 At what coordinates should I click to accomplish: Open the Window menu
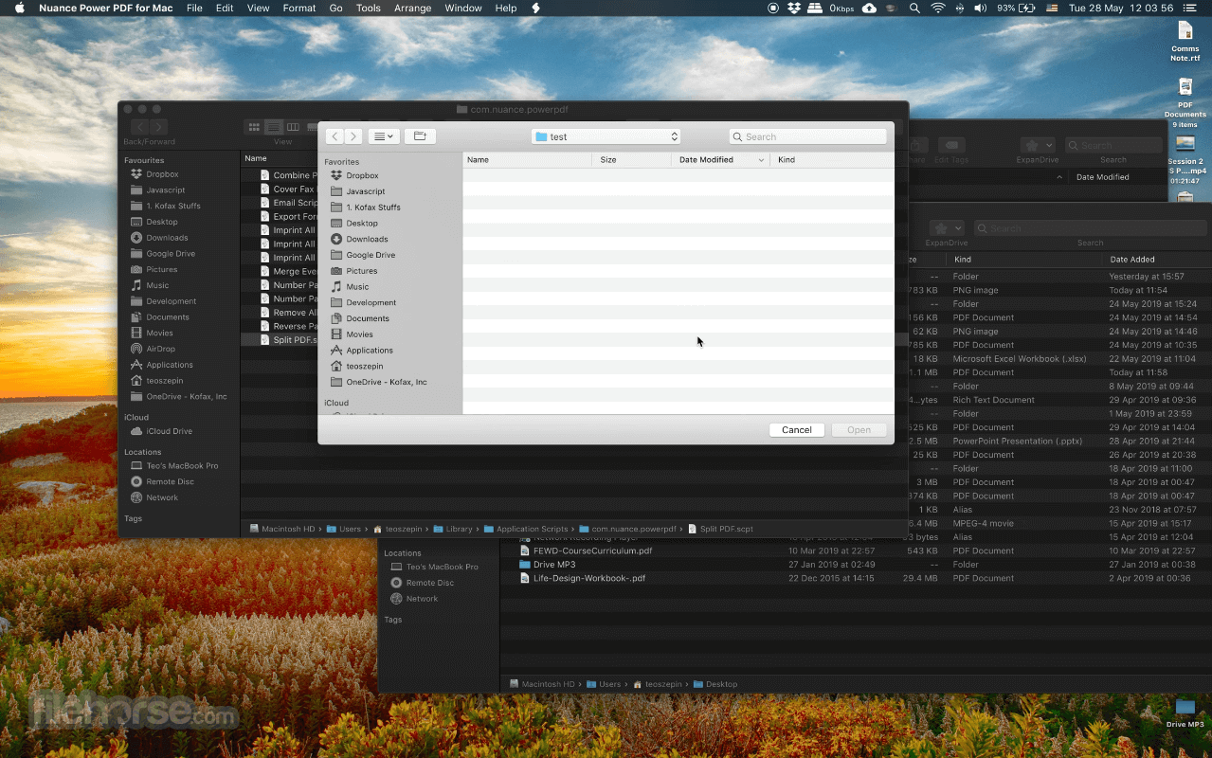[463, 8]
